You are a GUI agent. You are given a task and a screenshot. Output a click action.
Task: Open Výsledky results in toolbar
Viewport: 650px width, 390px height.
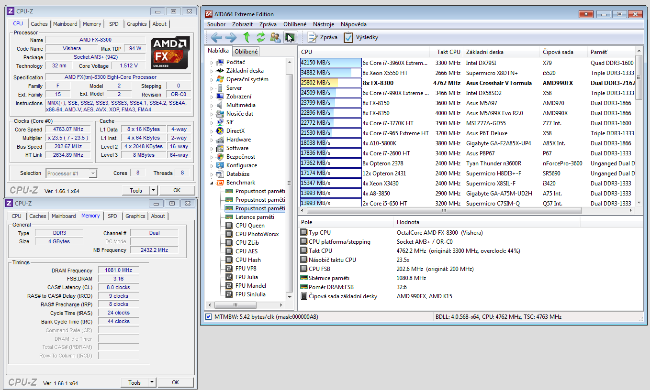pos(361,37)
